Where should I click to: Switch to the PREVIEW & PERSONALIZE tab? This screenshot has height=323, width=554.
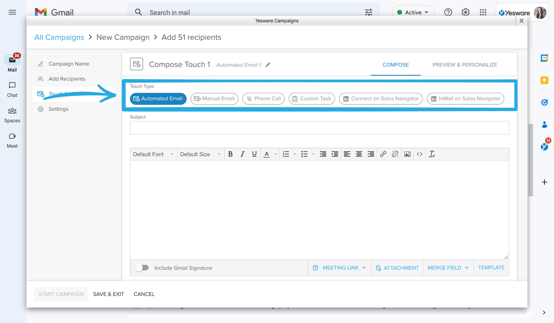point(464,64)
